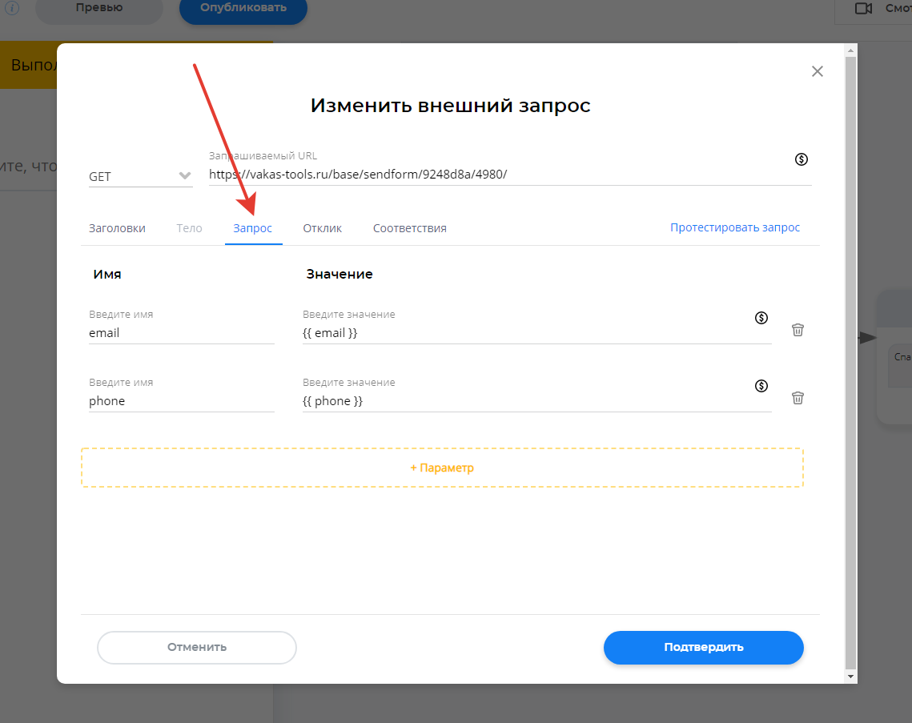Delete the phone parameter row
912x723 pixels.
(797, 398)
